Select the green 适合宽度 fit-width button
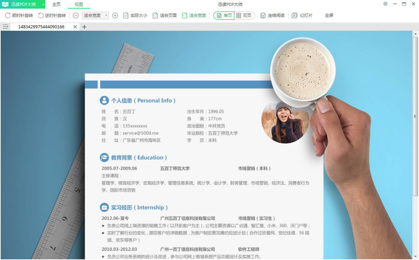 click(194, 16)
